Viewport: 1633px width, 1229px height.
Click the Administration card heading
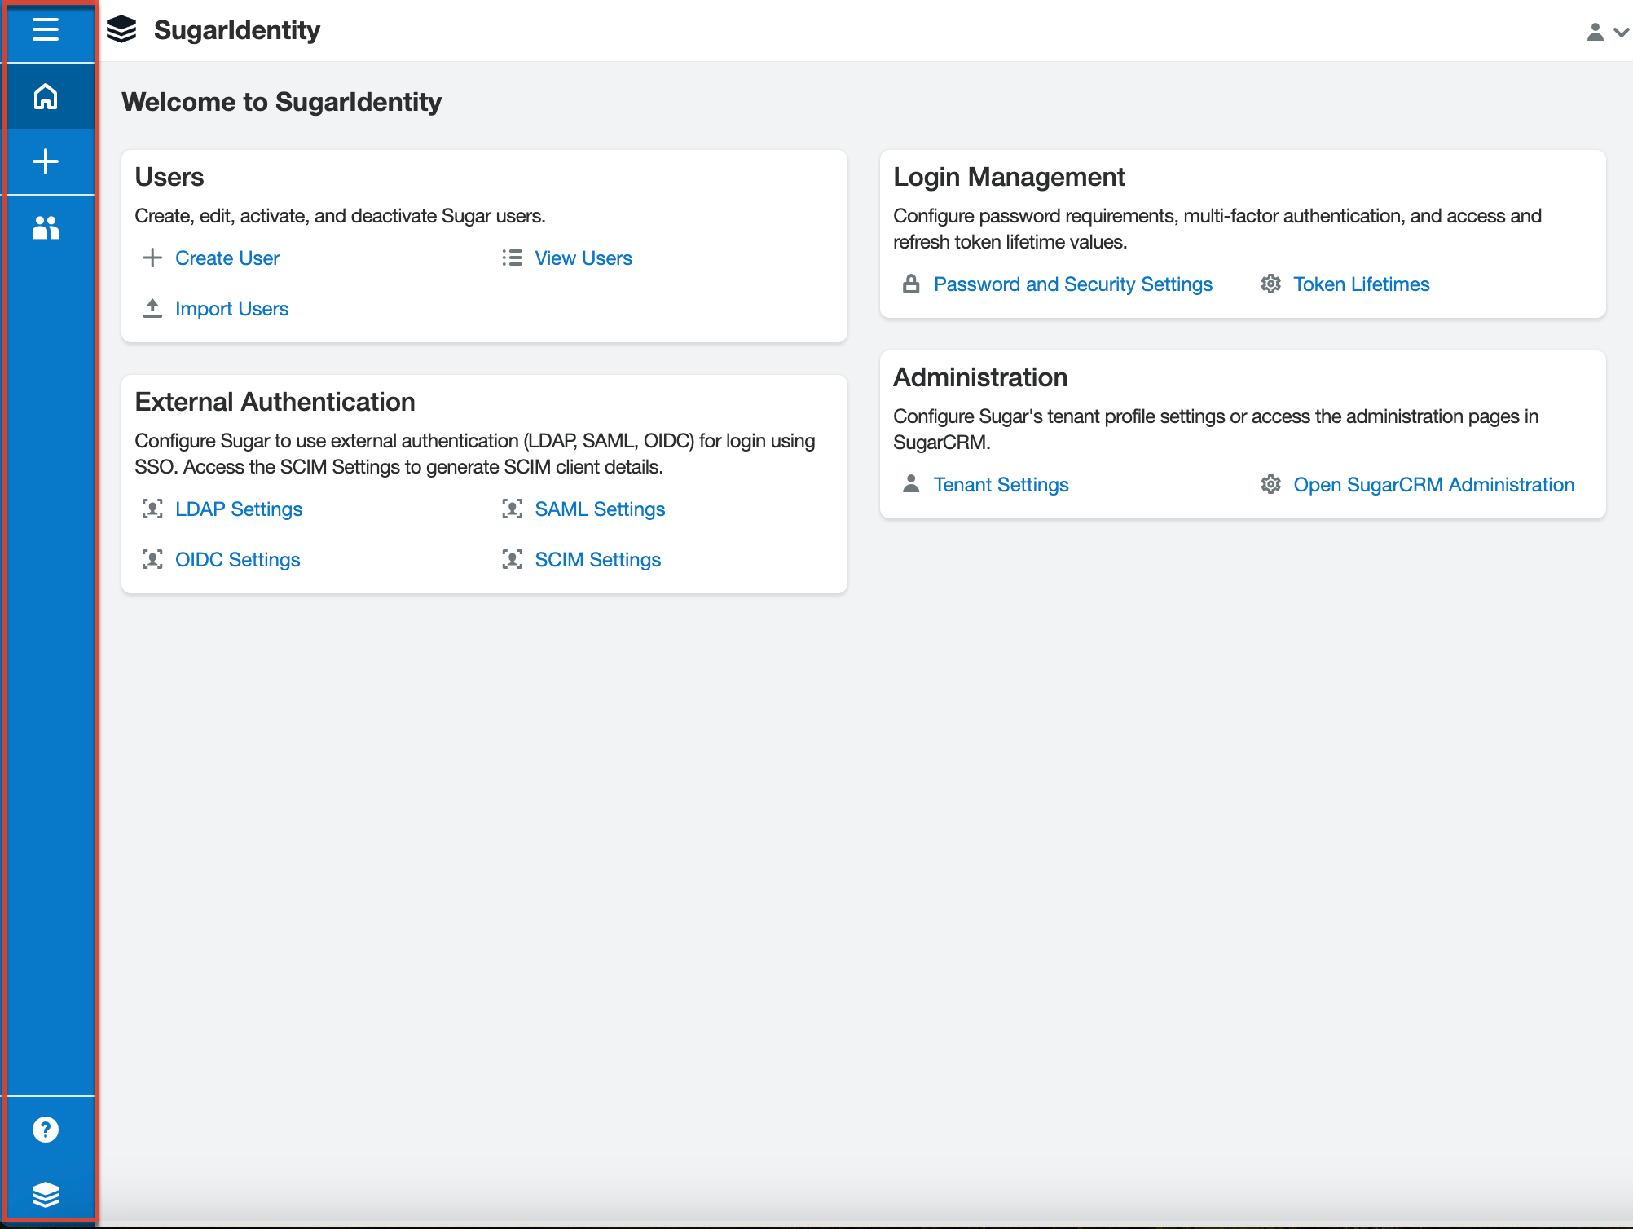[x=980, y=377]
